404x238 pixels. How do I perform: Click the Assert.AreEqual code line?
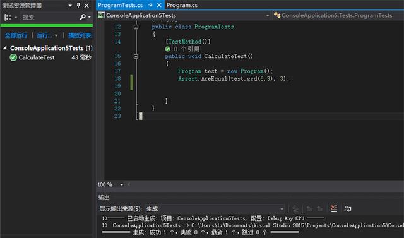pos(234,78)
